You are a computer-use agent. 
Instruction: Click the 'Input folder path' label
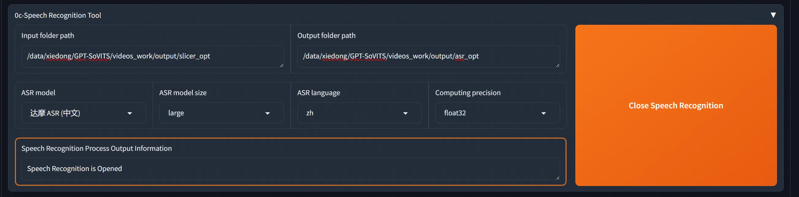pyautogui.click(x=48, y=35)
